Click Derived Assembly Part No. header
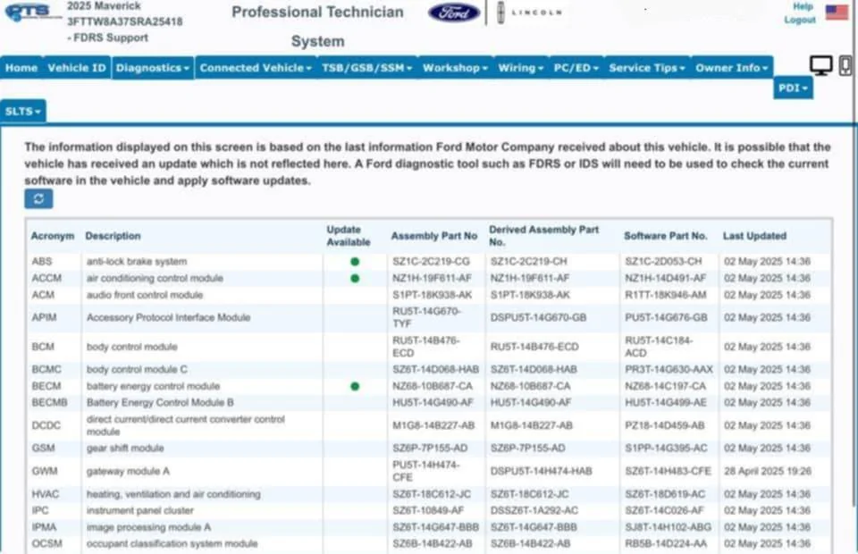 (544, 236)
